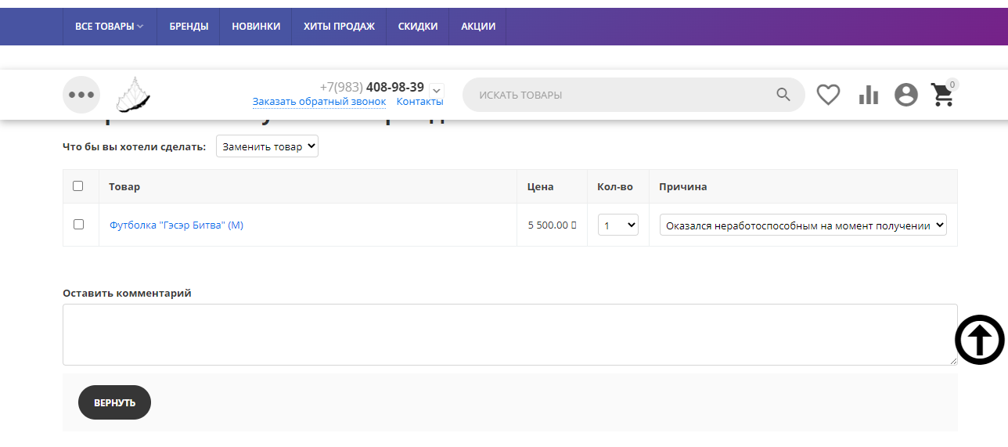Expand additional phone numbers chevron
Screen dimensions: 1008x447
tap(437, 89)
